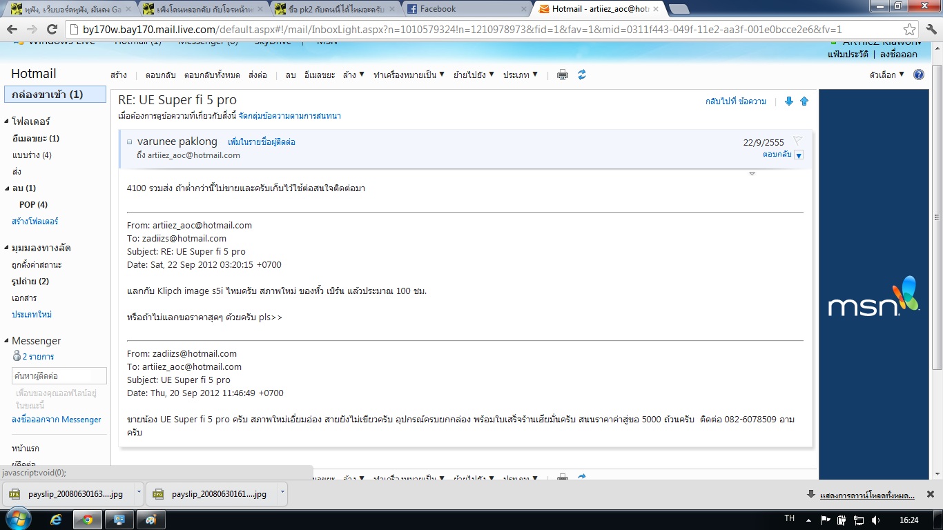Screen dimensions: 943x530
Task: Click the print icon in the mail toolbar
Action: (563, 75)
